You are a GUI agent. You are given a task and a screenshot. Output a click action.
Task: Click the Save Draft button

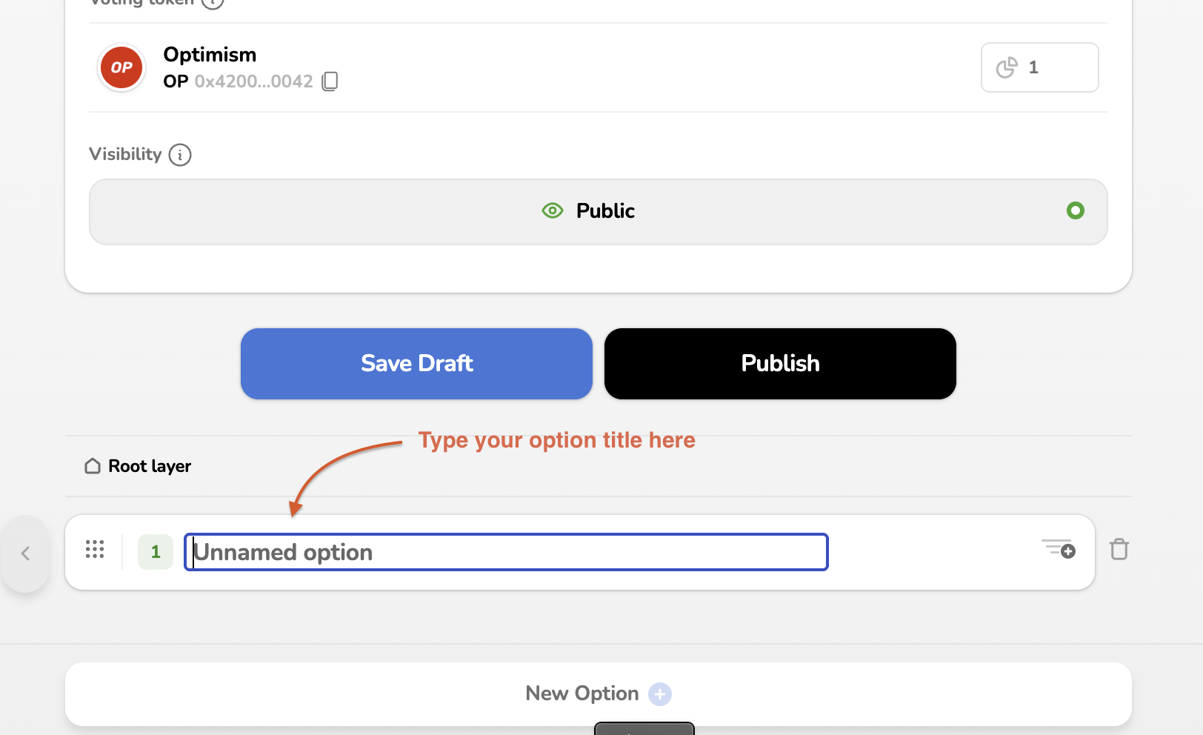click(x=416, y=364)
